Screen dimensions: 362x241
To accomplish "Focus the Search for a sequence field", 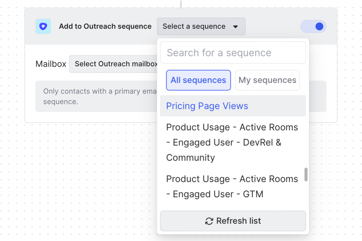I will 233,53.
